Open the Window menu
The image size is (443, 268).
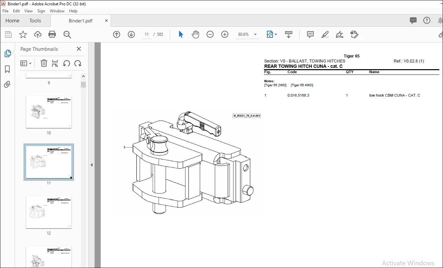57,11
